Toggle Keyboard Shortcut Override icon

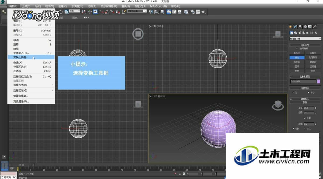[95, 12]
